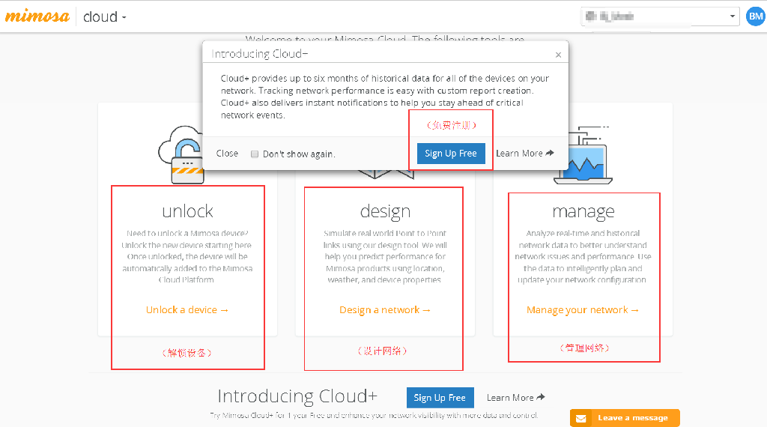Click the Mimosa logo in the header
Viewport: 767px width, 427px height.
pyautogui.click(x=37, y=16)
